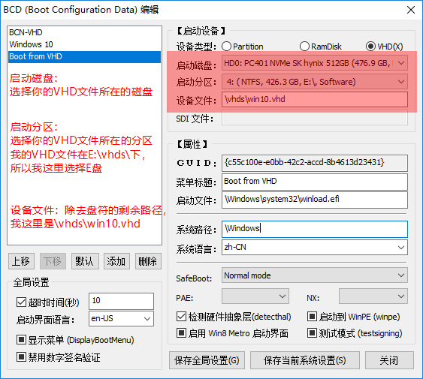
Task: Click the 设备文件 \vhds\win10.vhd field
Action: coord(315,100)
